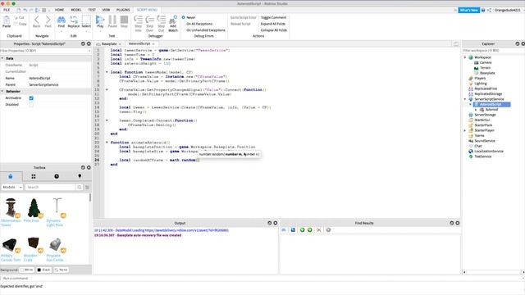Click the What's New button
Screen dimensions: 525x295
(468, 10)
